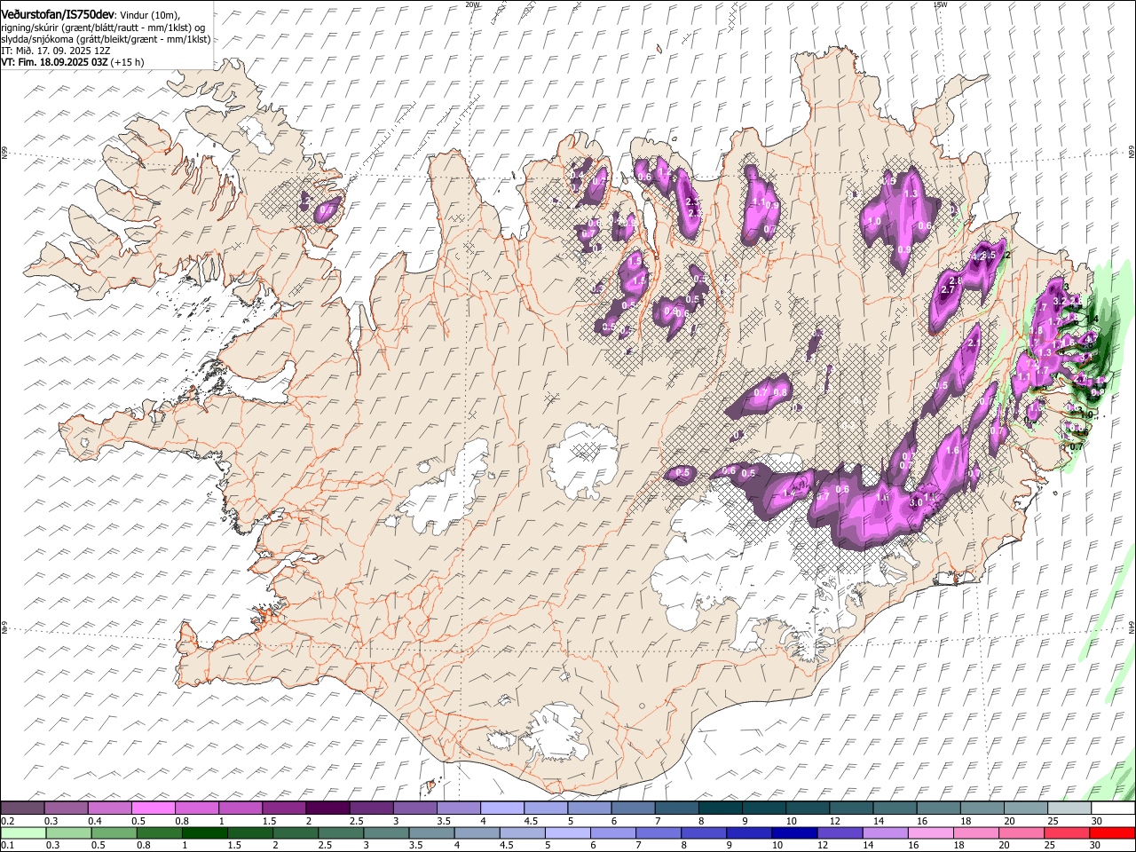The width and height of the screenshot is (1136, 852).
Task: Select bottom scale swatch between 3.5 and 4
Action: 431,832
